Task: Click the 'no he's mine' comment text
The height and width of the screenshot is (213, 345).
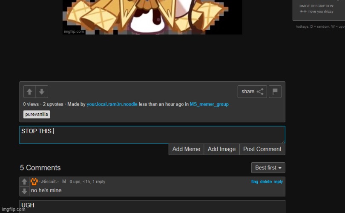Action: click(x=46, y=190)
